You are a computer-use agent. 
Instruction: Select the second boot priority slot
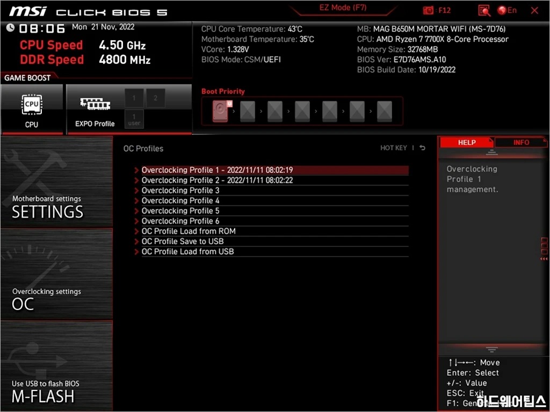coord(248,112)
